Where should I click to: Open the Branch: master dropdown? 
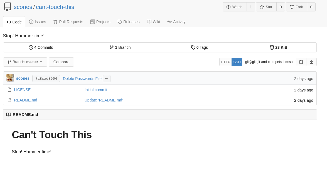click(25, 62)
